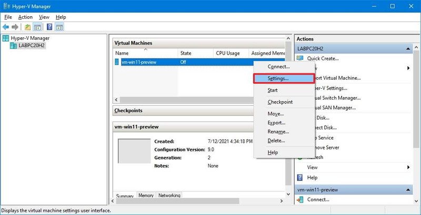Click the vm-win11-preview virtual machine row icon
421x215 pixels.
(117, 62)
